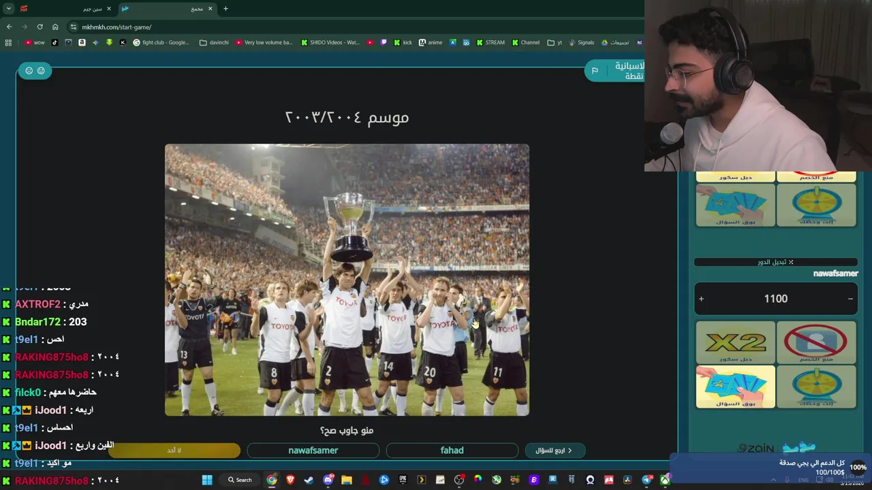Click the browser back arrow
Screen dimensions: 872x490
(9, 27)
